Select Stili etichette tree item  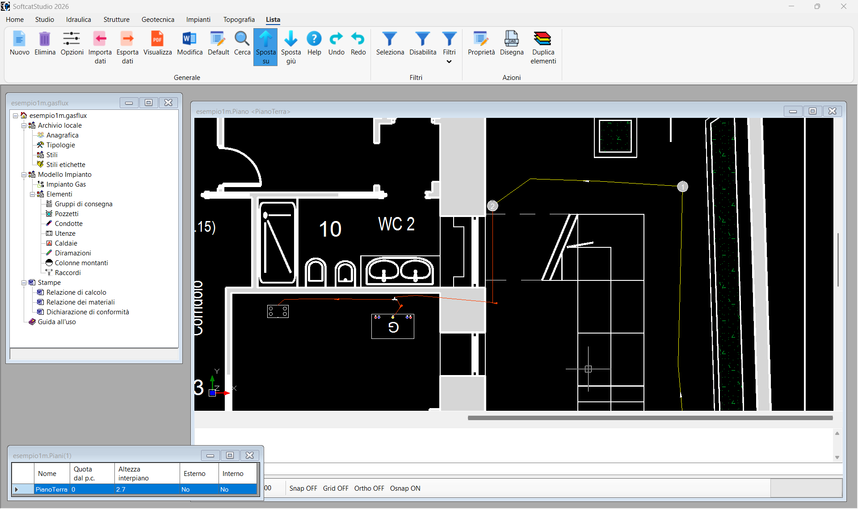66,165
